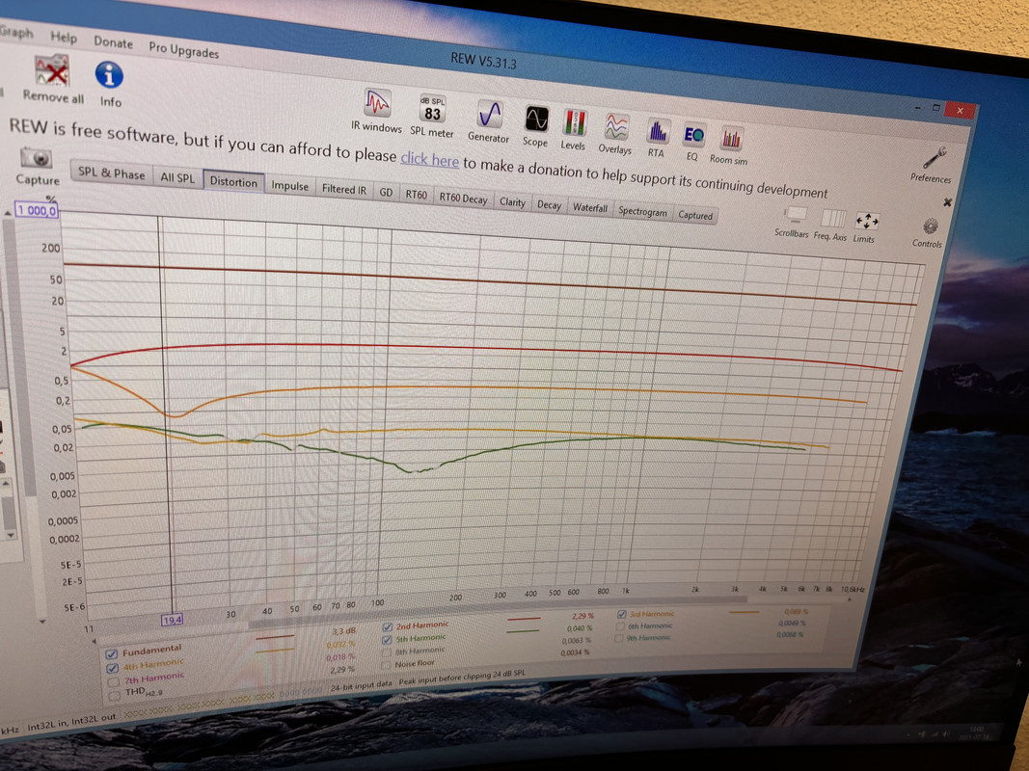Image resolution: width=1029 pixels, height=771 pixels.
Task: Click the 19,4 frequency cursor label
Action: coord(173,620)
